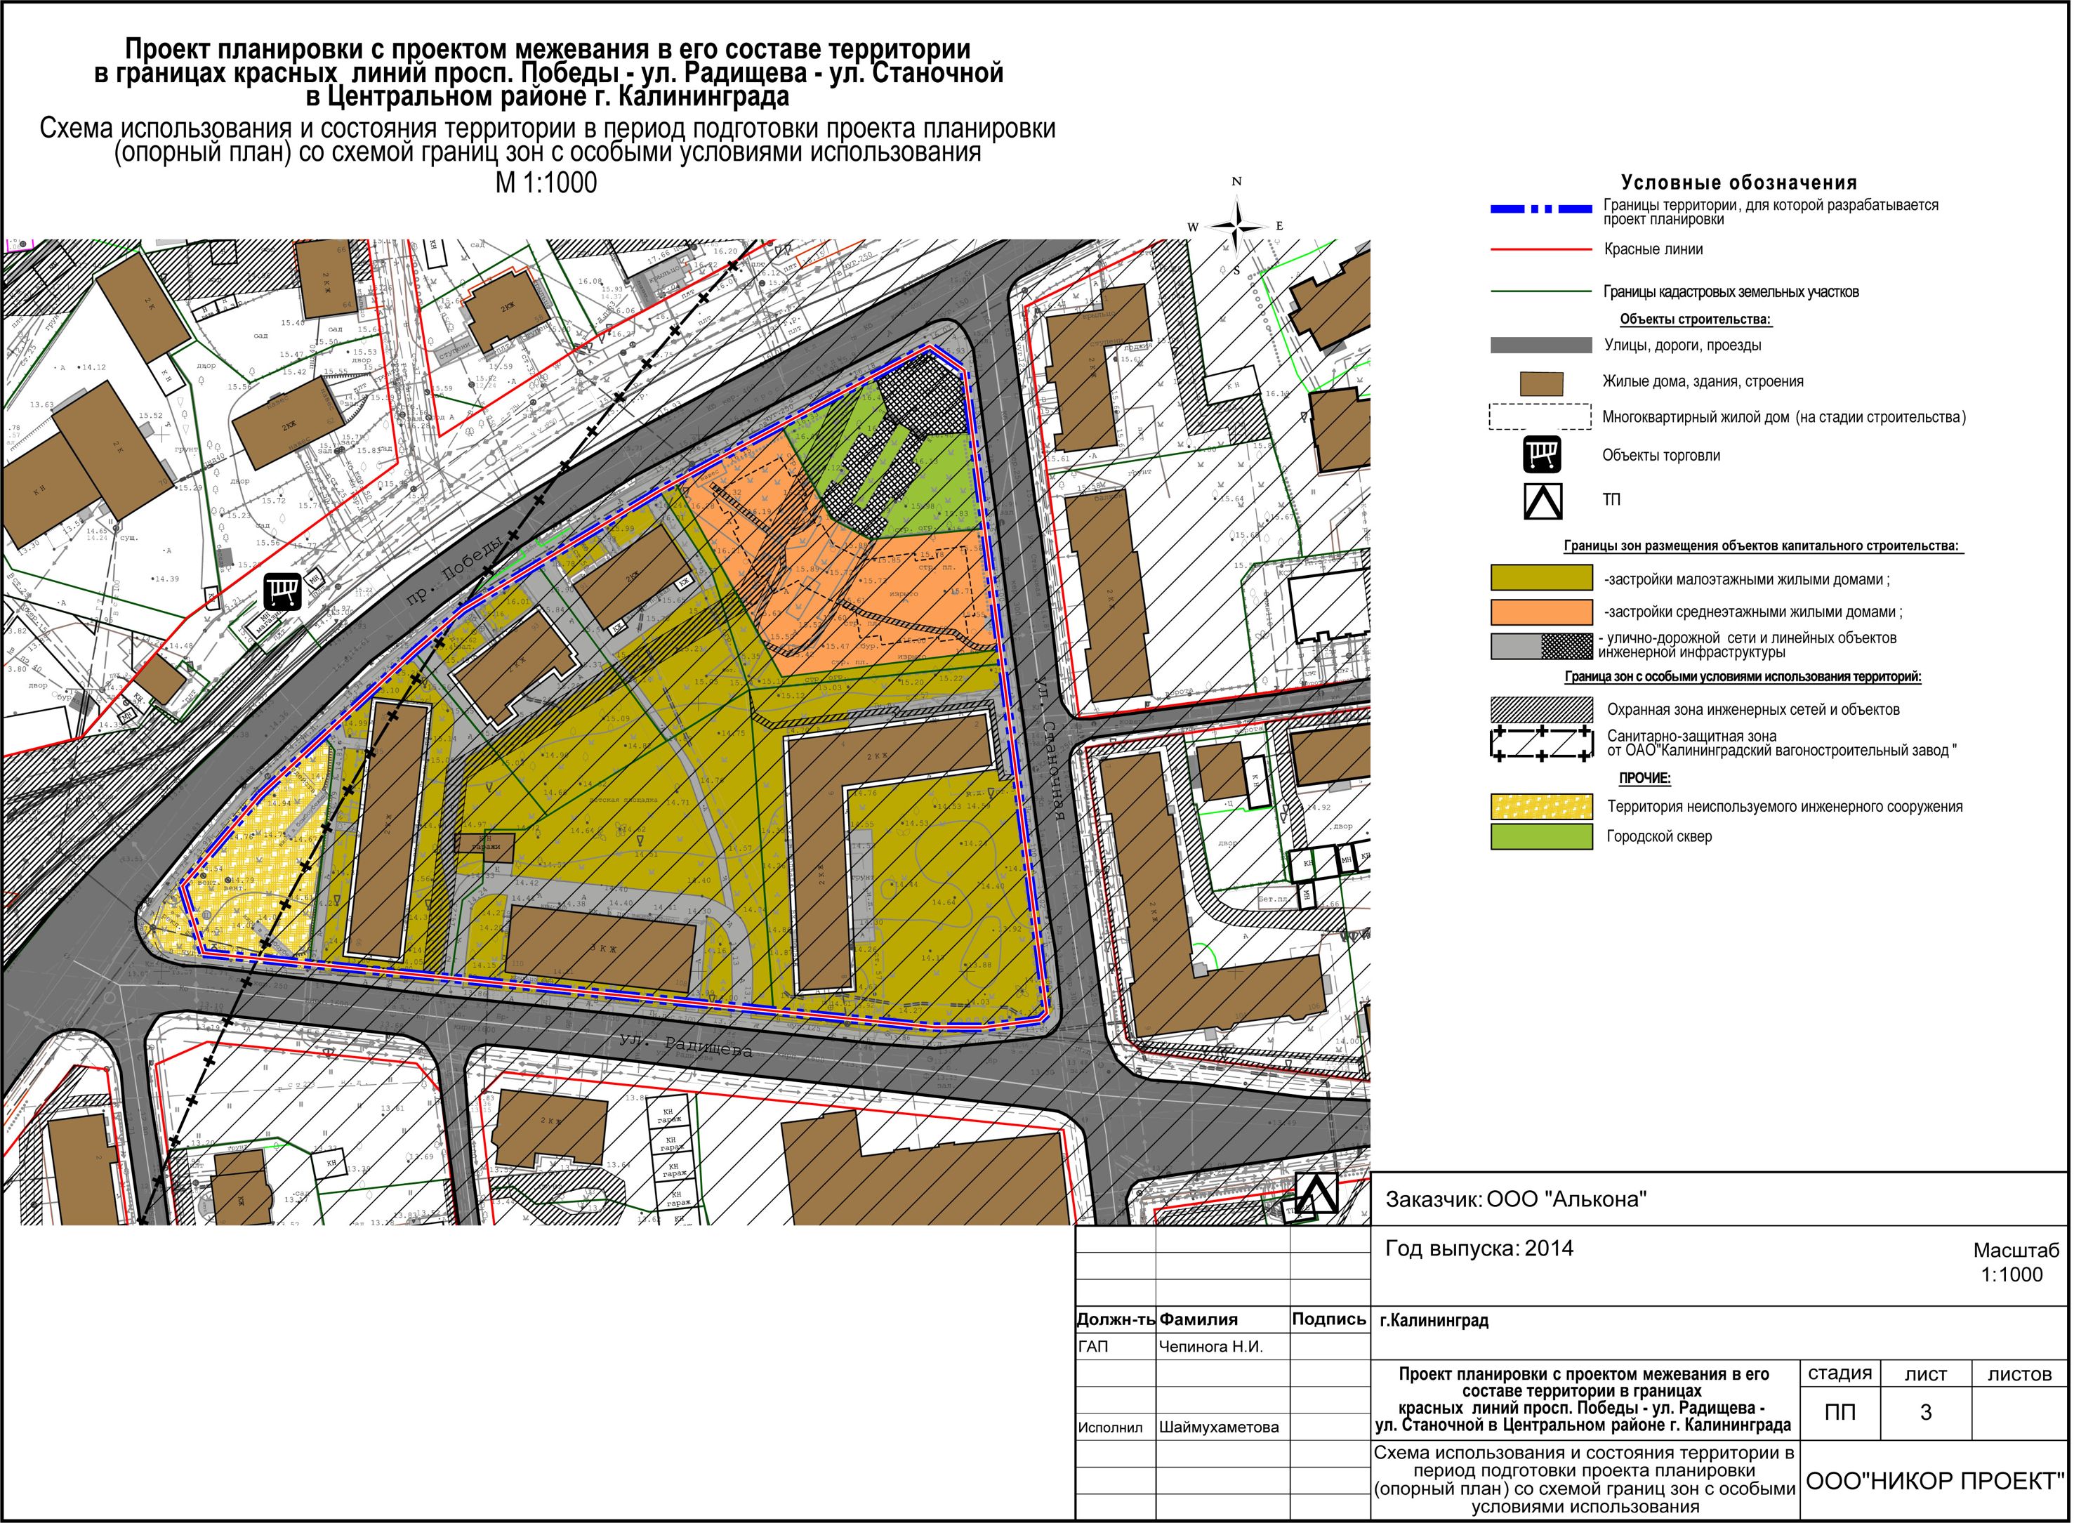This screenshot has height=1523, width=2074.
Task: Click the Заказчик: ООО "Алькона" text
Action: coord(1517,1199)
